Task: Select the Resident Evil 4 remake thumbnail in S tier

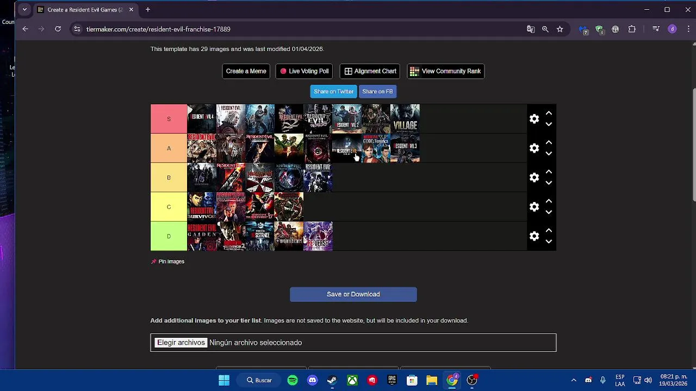Action: [x=202, y=119]
